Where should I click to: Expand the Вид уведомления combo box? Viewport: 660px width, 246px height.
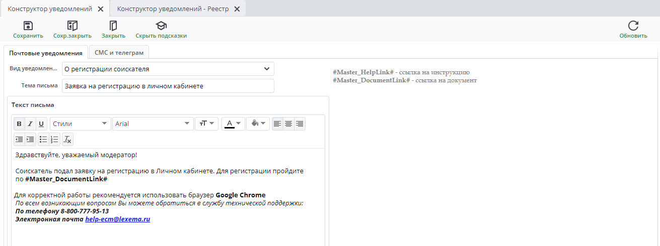[x=266, y=69]
